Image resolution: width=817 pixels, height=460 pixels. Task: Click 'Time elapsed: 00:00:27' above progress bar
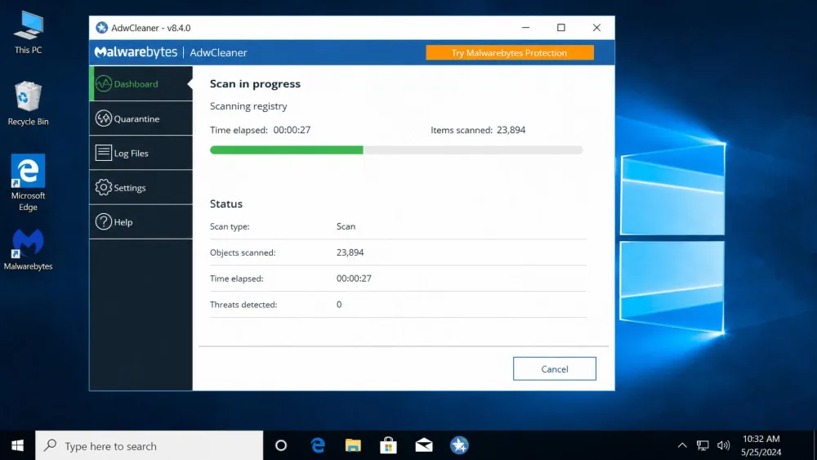coord(260,130)
